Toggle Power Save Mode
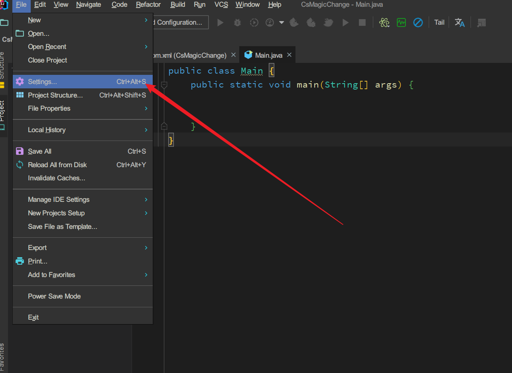This screenshot has width=512, height=373. pos(83,296)
